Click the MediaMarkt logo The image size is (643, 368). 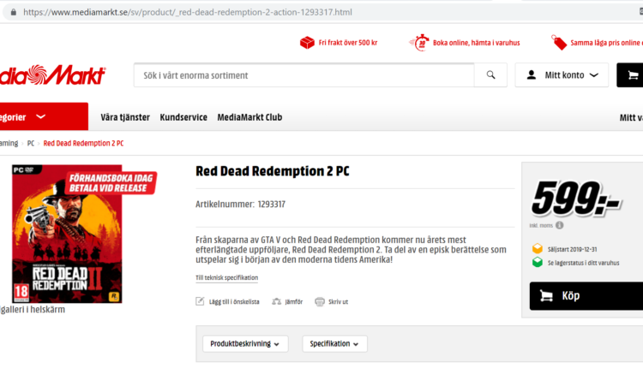[x=52, y=75]
